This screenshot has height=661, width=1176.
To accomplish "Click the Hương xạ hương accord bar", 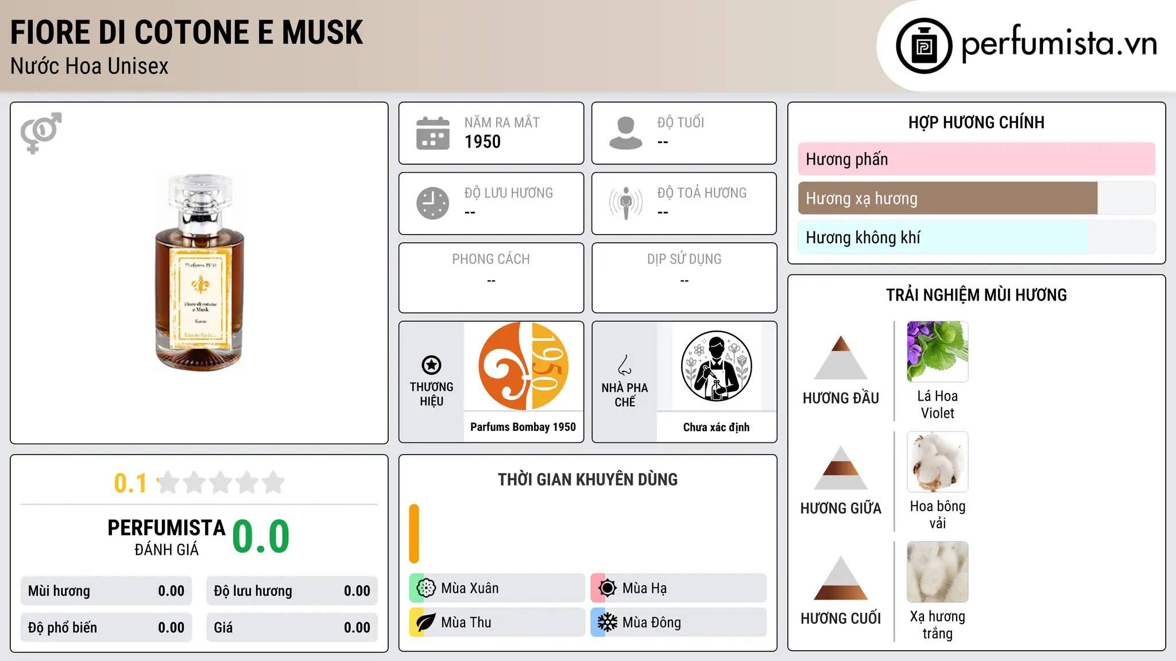I will coord(976,198).
